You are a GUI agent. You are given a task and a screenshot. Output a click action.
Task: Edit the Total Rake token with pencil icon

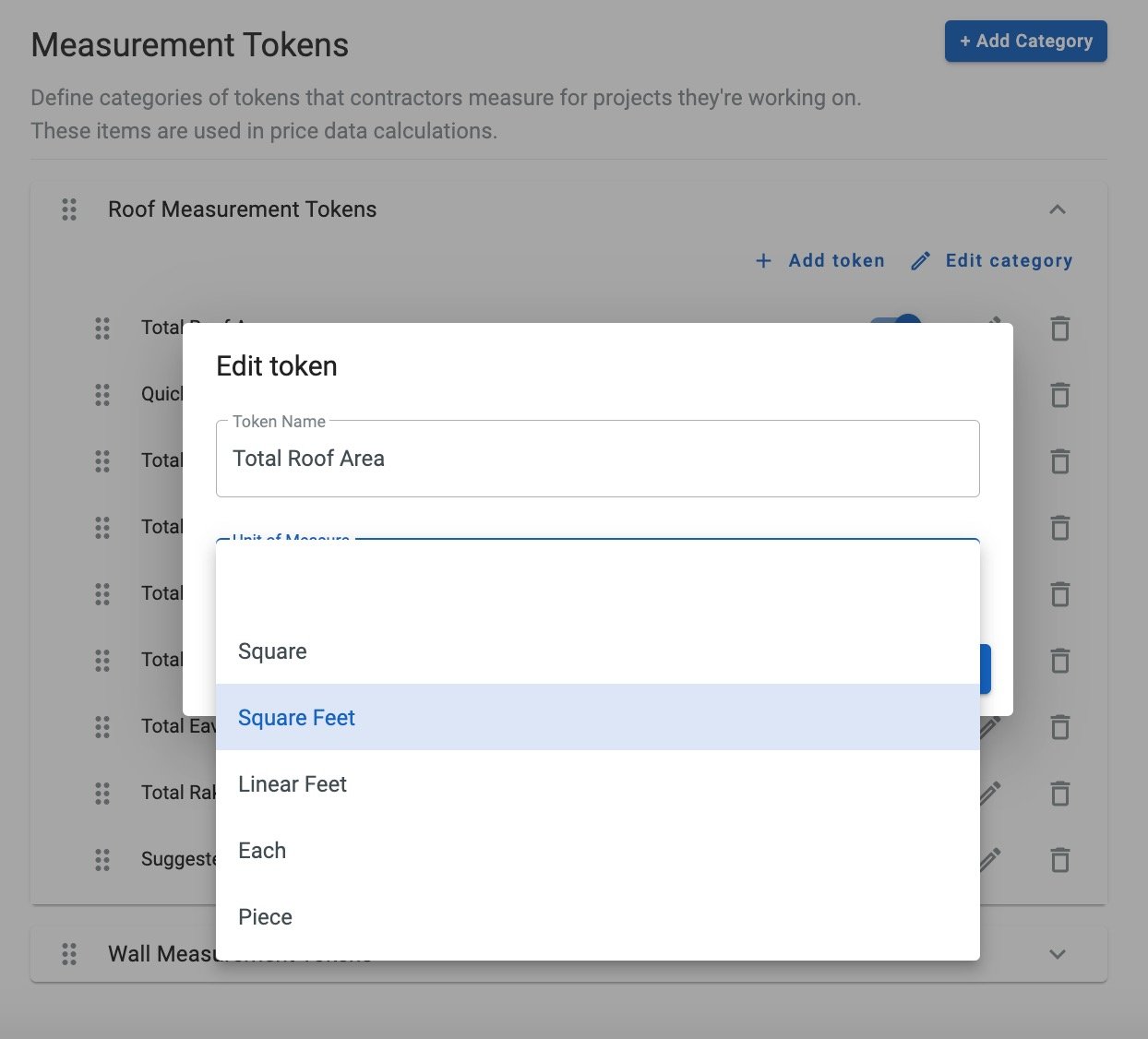tap(988, 794)
